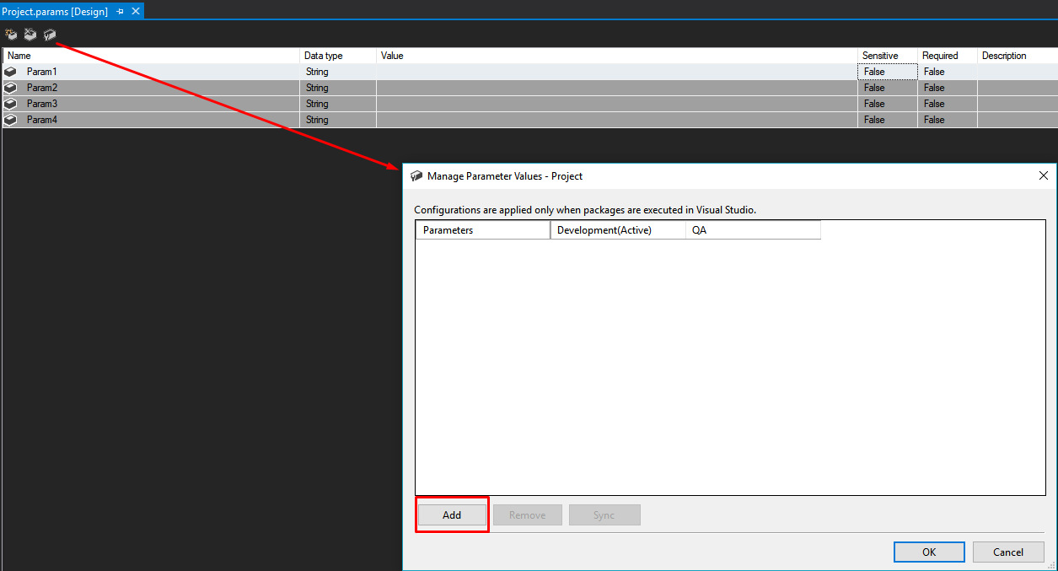1058x571 pixels.
Task: Click the dialog title bar package icon
Action: [416, 176]
